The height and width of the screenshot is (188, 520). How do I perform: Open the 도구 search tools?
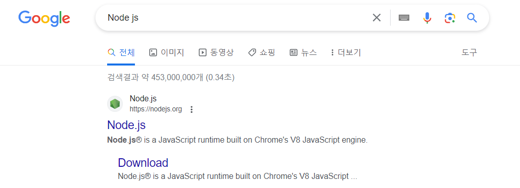click(x=469, y=52)
